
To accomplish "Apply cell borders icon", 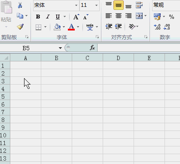I will (38, 27).
